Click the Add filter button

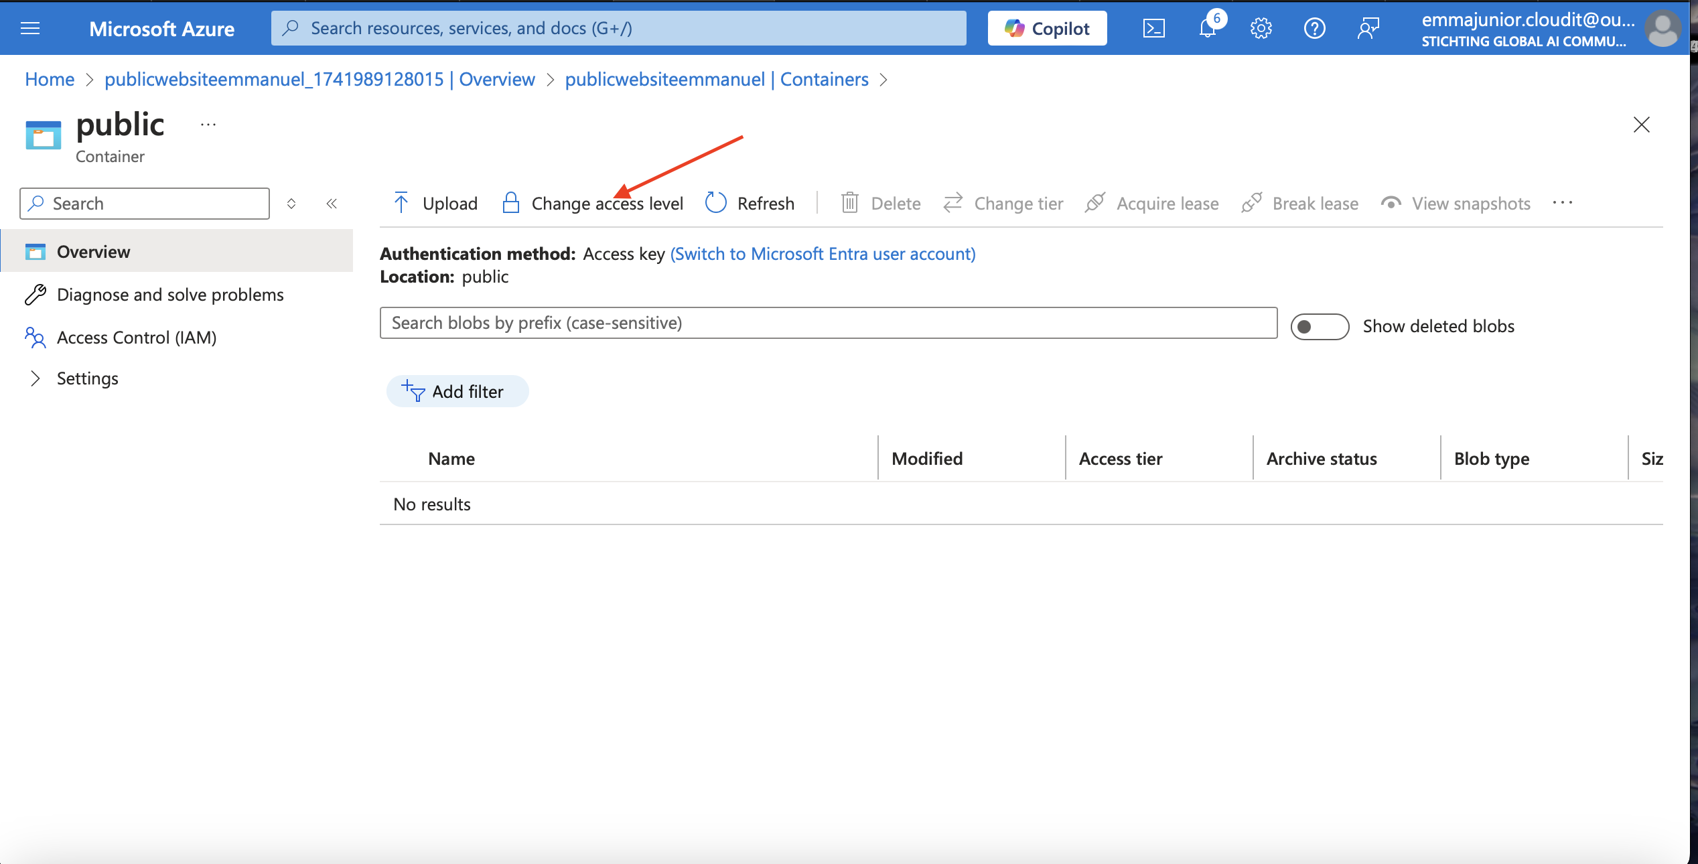(x=457, y=391)
